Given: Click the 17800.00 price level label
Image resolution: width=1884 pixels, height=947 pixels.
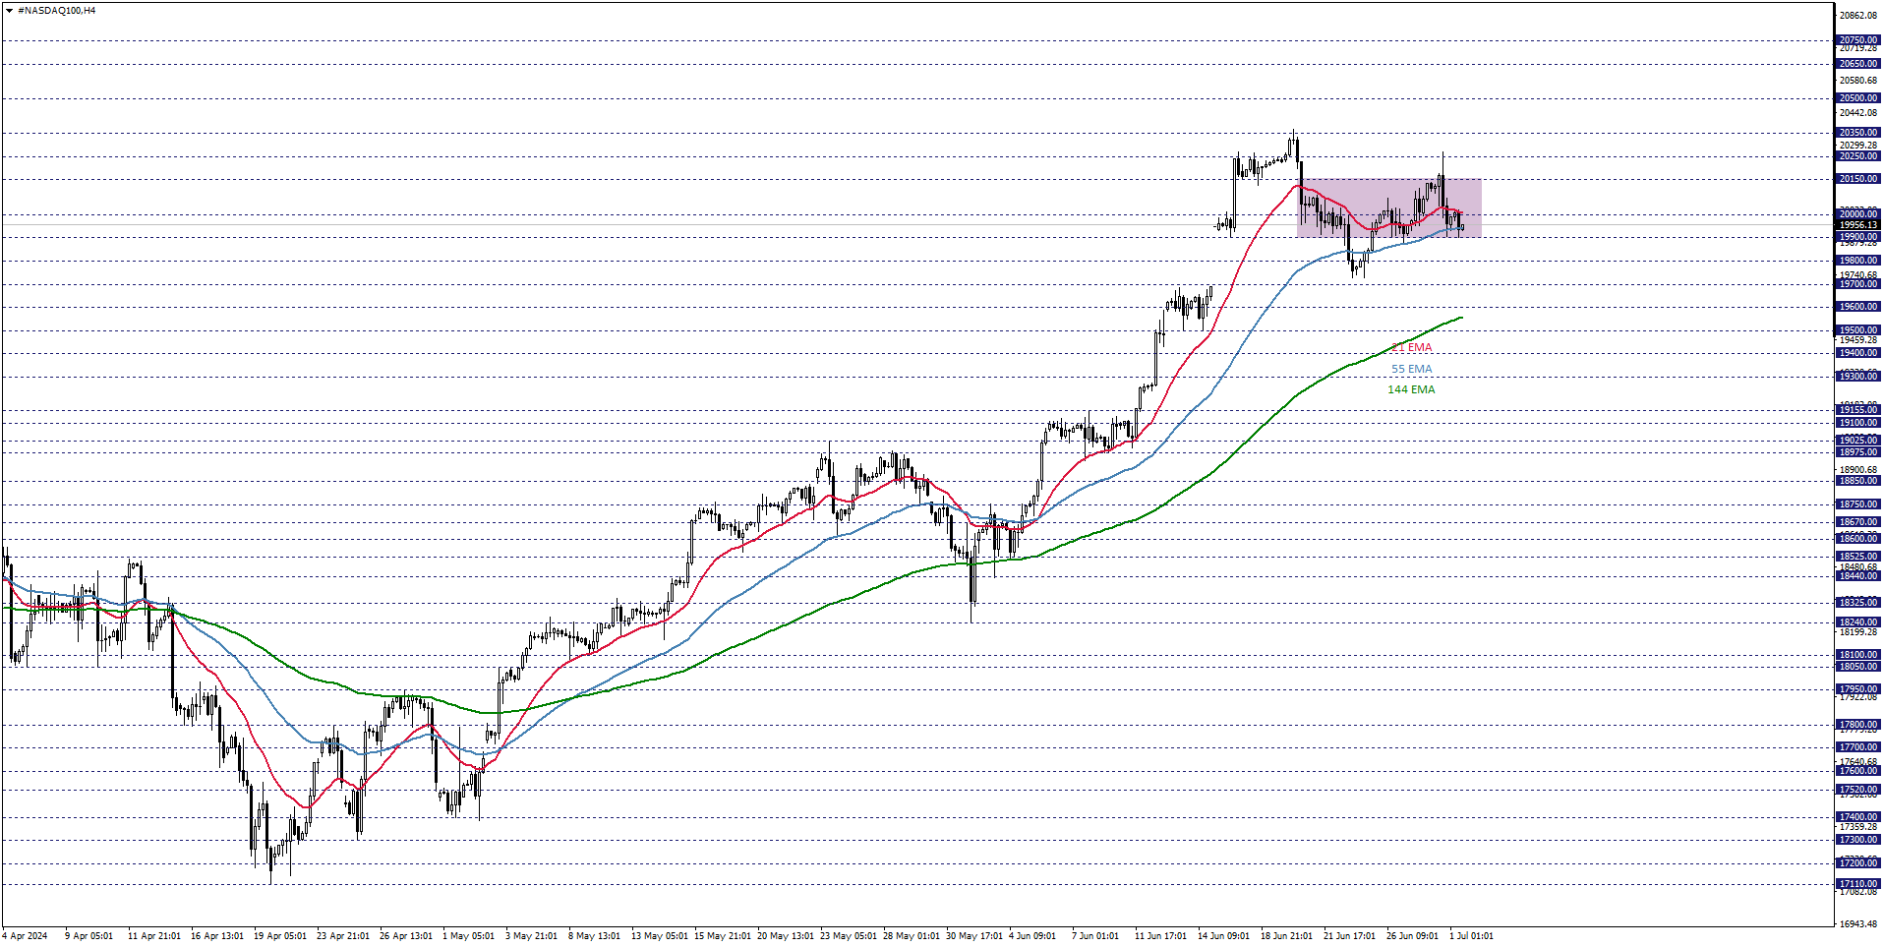Looking at the screenshot, I should point(1858,725).
